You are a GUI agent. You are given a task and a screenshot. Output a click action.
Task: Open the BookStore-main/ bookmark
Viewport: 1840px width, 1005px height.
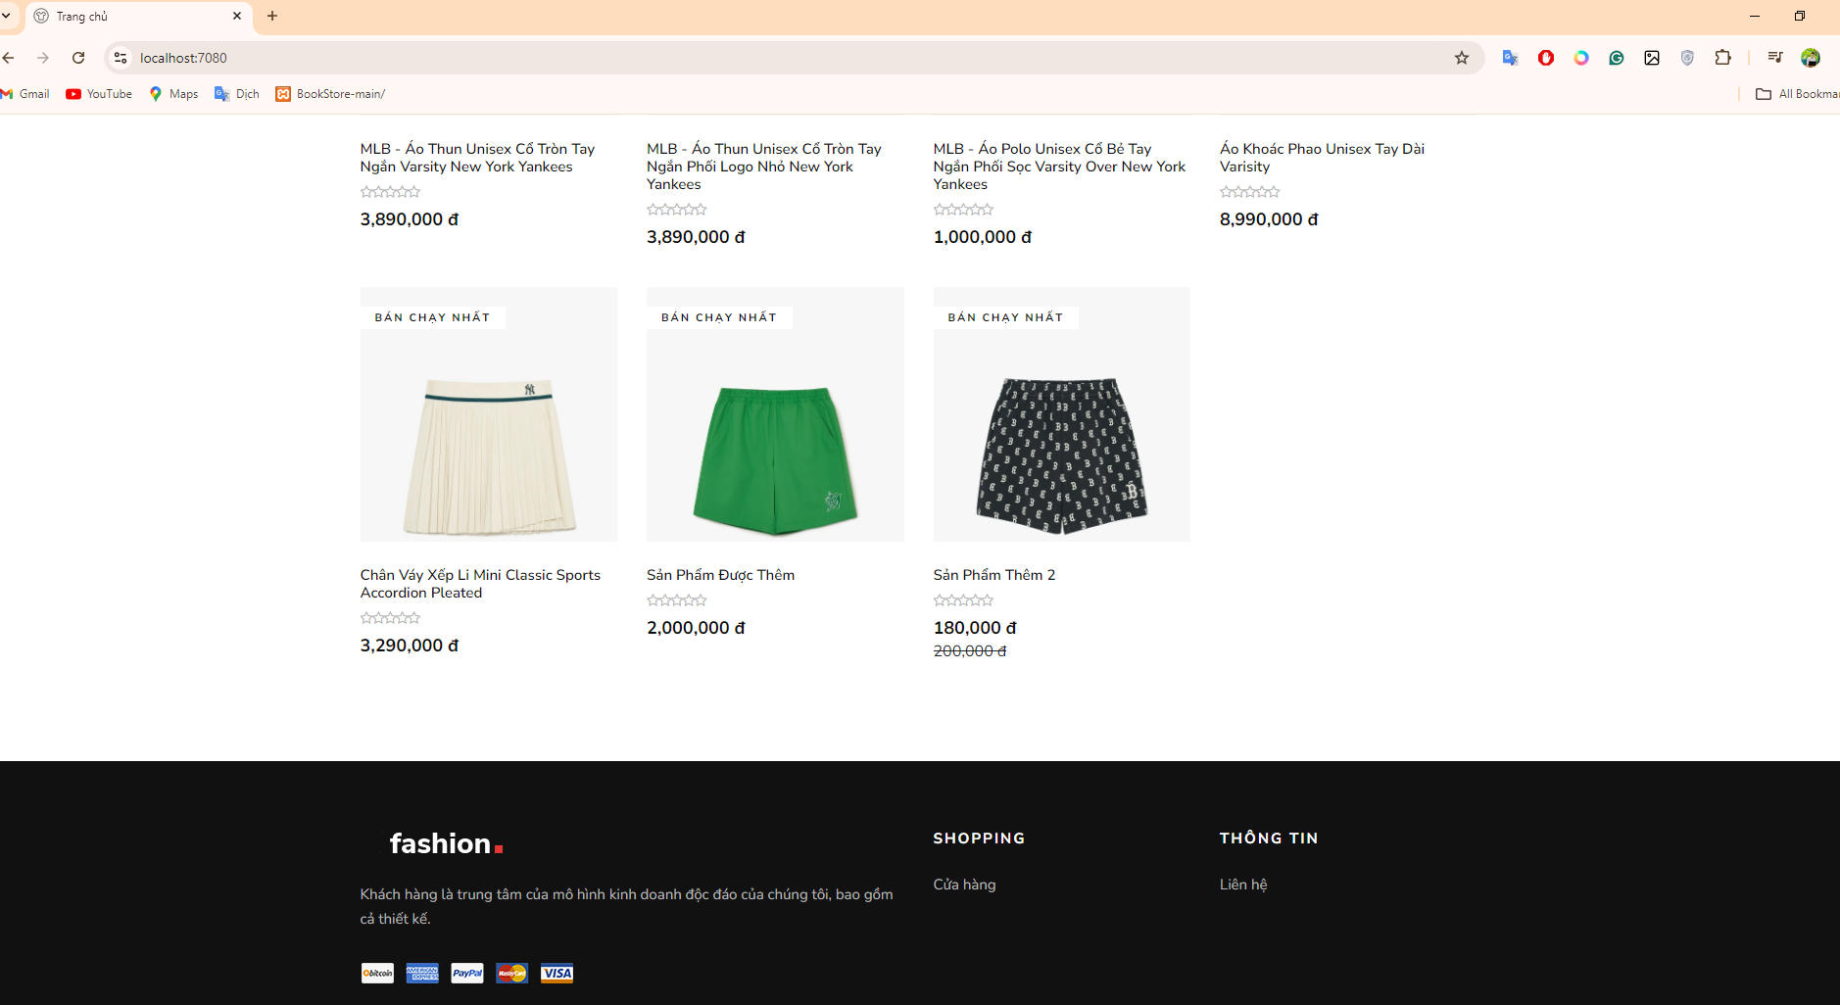tap(330, 94)
